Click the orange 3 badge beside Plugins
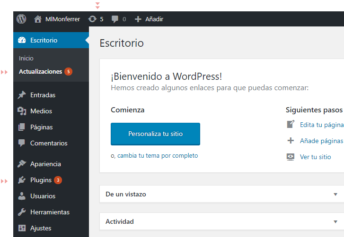Screen dimensions: 344x237 pyautogui.click(x=58, y=180)
